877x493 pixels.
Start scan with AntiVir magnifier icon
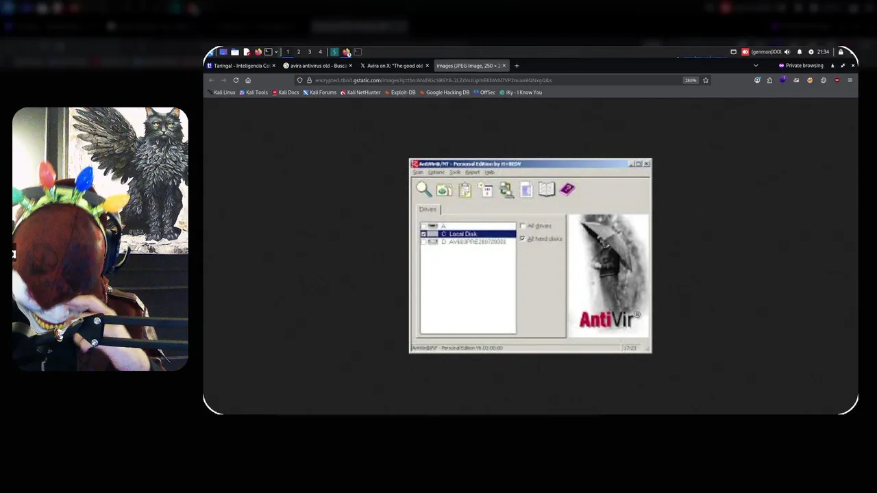coord(423,190)
